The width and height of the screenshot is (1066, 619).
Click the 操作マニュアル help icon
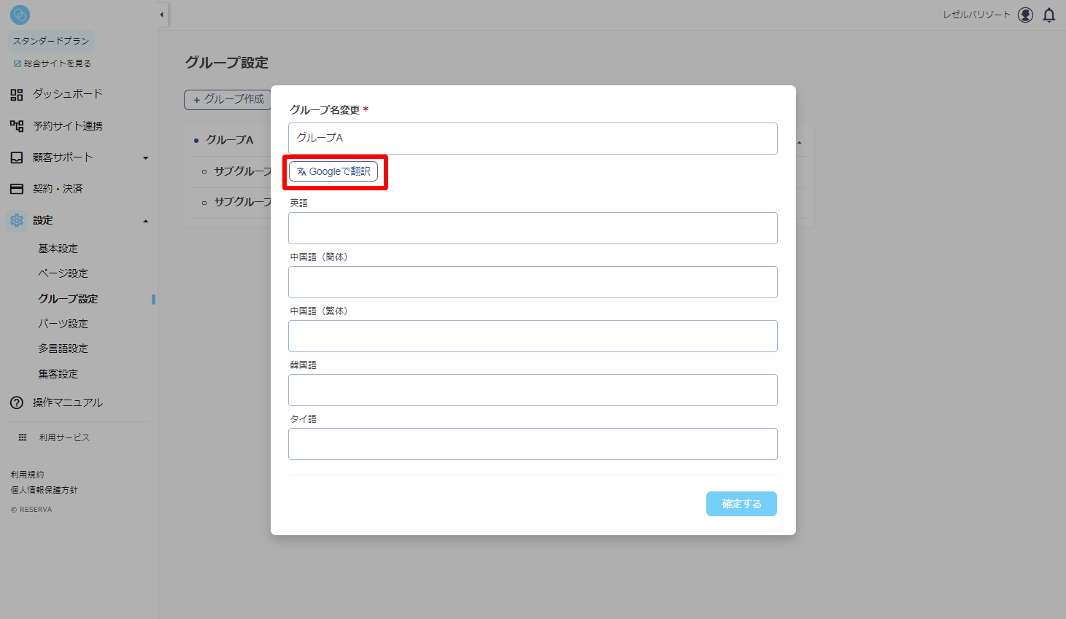click(x=17, y=402)
